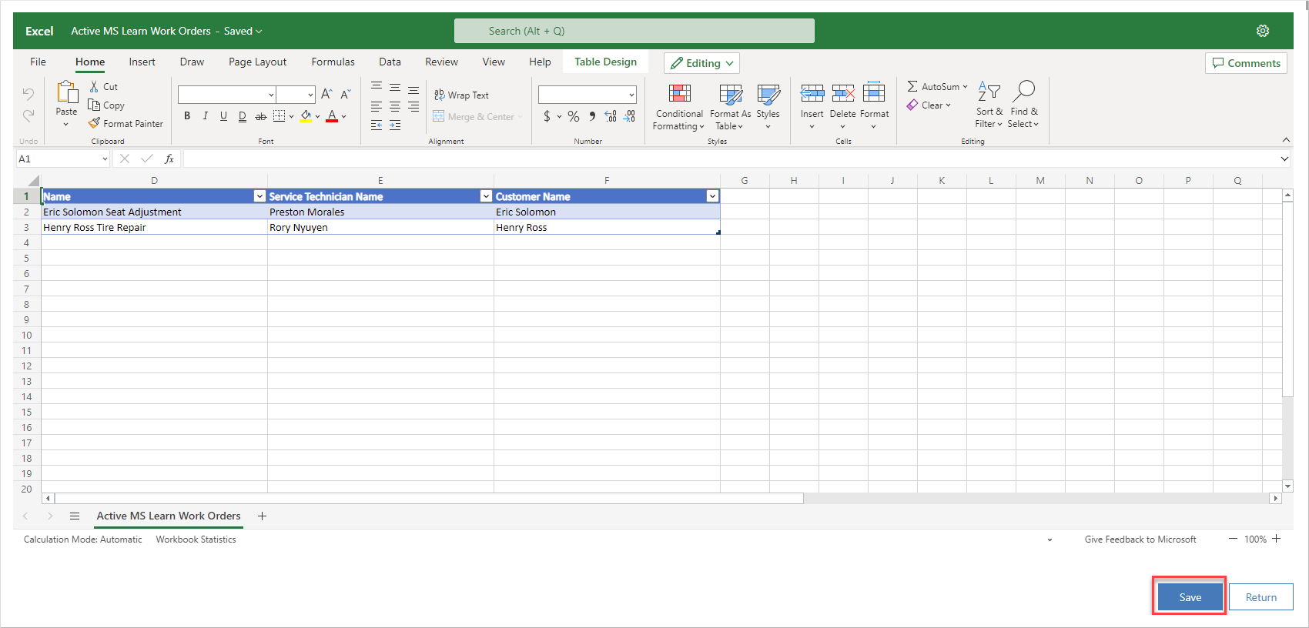Click the Insert cells icon
This screenshot has width=1309, height=628.
click(x=812, y=94)
